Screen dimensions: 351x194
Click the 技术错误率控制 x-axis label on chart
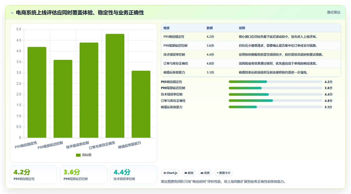pyautogui.click(x=78, y=145)
